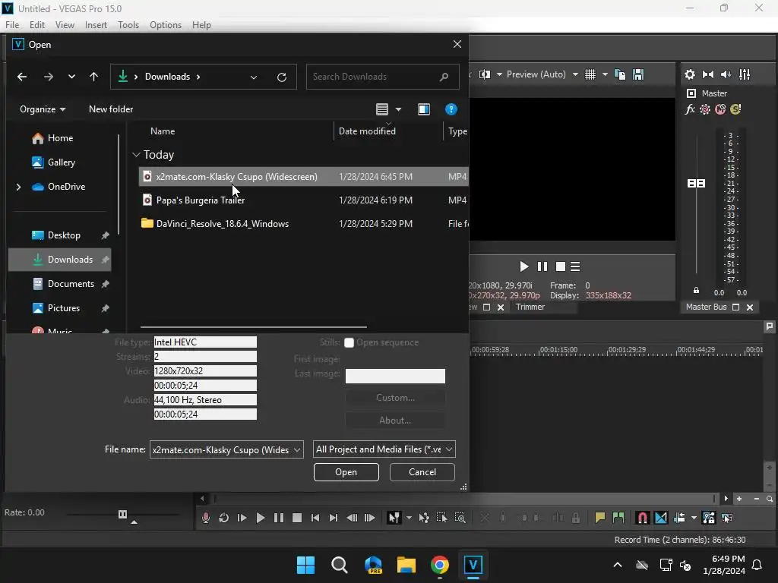Expand the File name combo box
Viewport: 778px width, 583px height.
coord(297,450)
